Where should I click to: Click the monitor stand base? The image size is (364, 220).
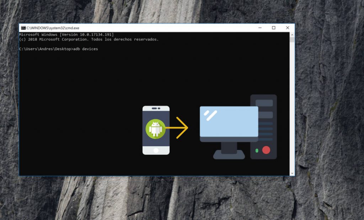point(229,155)
